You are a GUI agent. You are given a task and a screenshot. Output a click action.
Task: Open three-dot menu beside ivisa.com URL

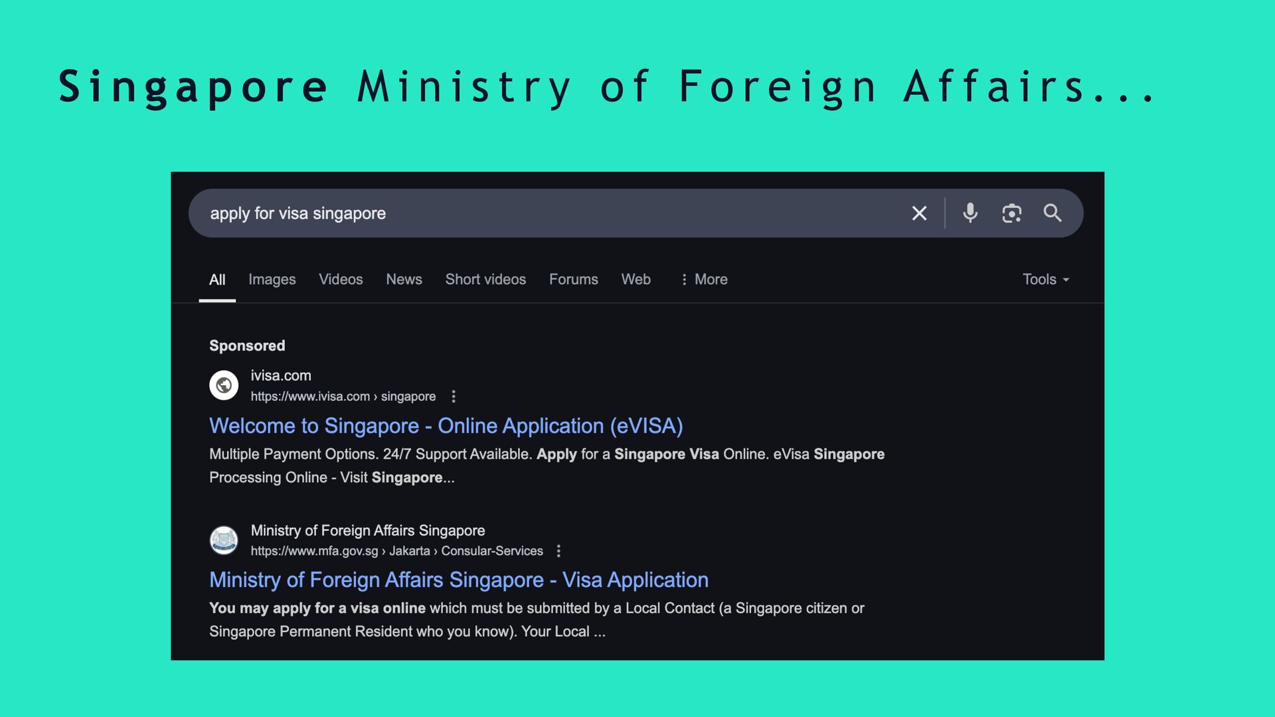click(454, 396)
